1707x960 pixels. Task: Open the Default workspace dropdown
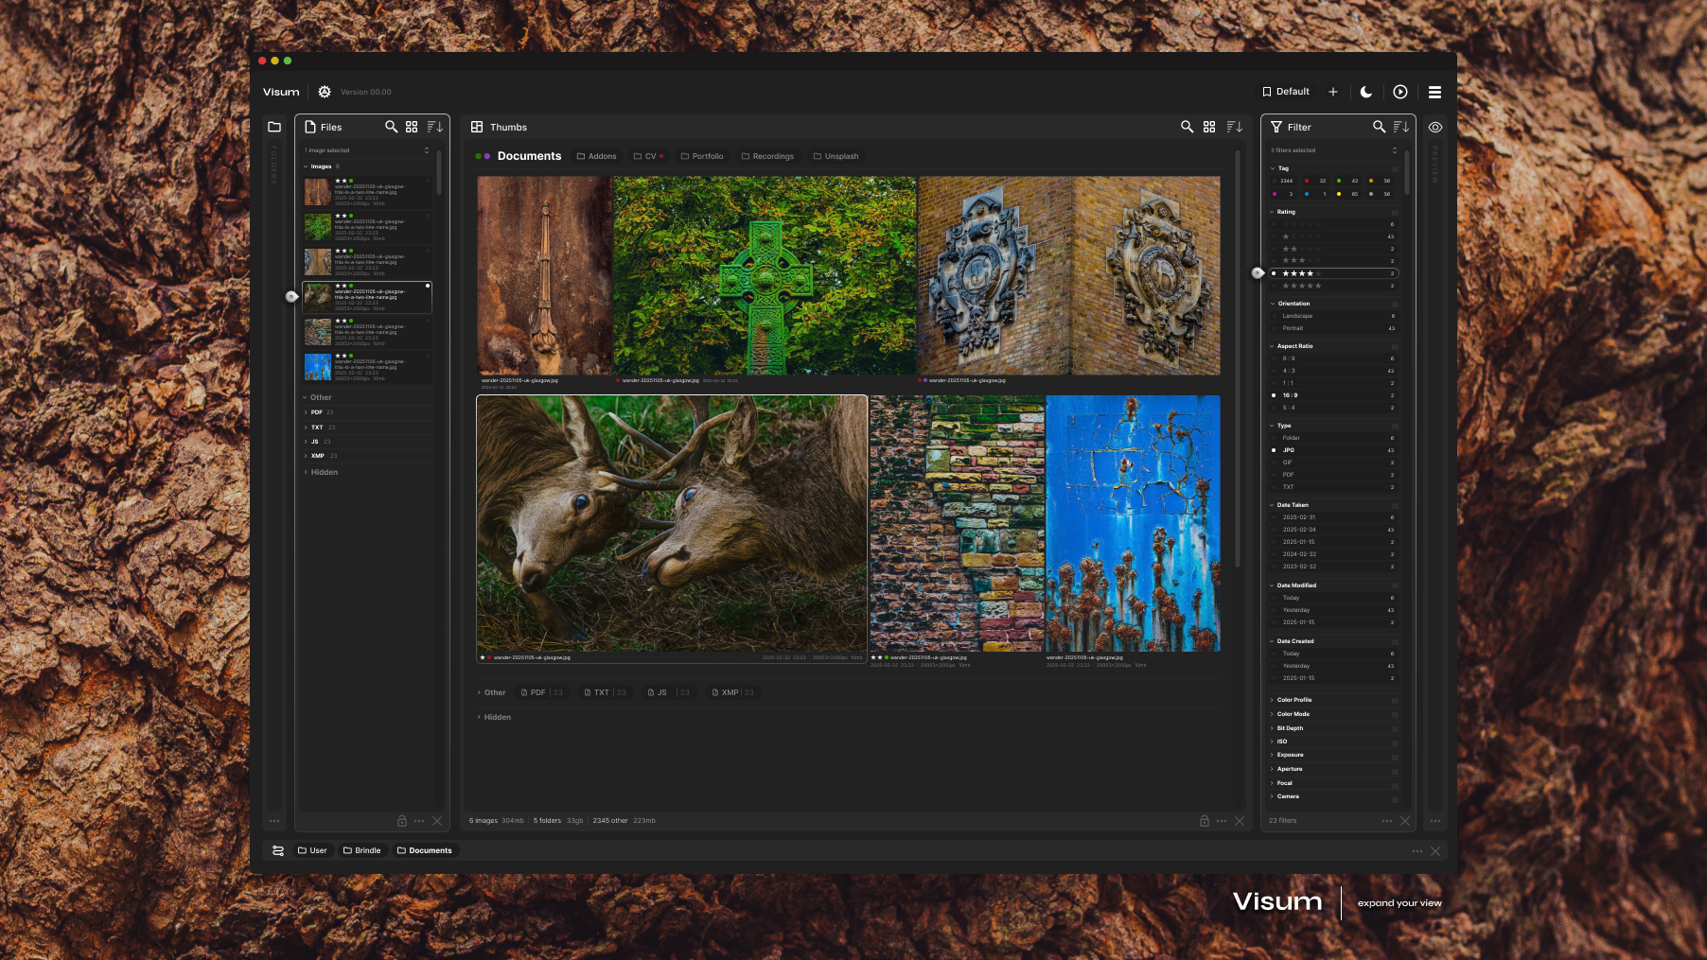point(1286,92)
